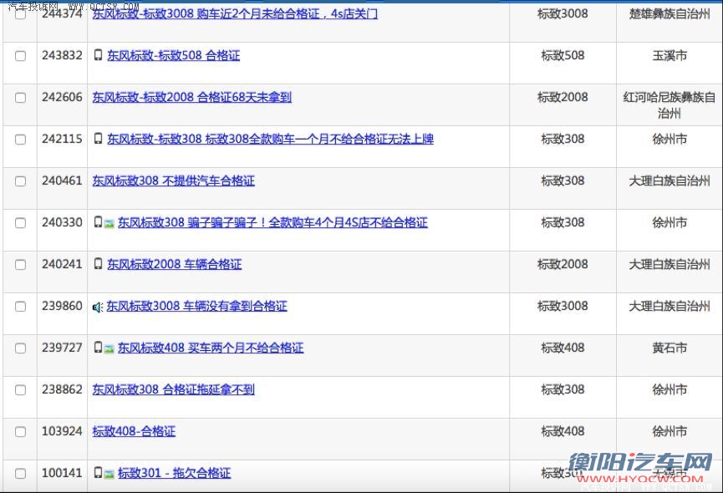Open link 东风标致2008 车辆合格证
Image resolution: width=723 pixels, height=493 pixels.
pyautogui.click(x=175, y=265)
